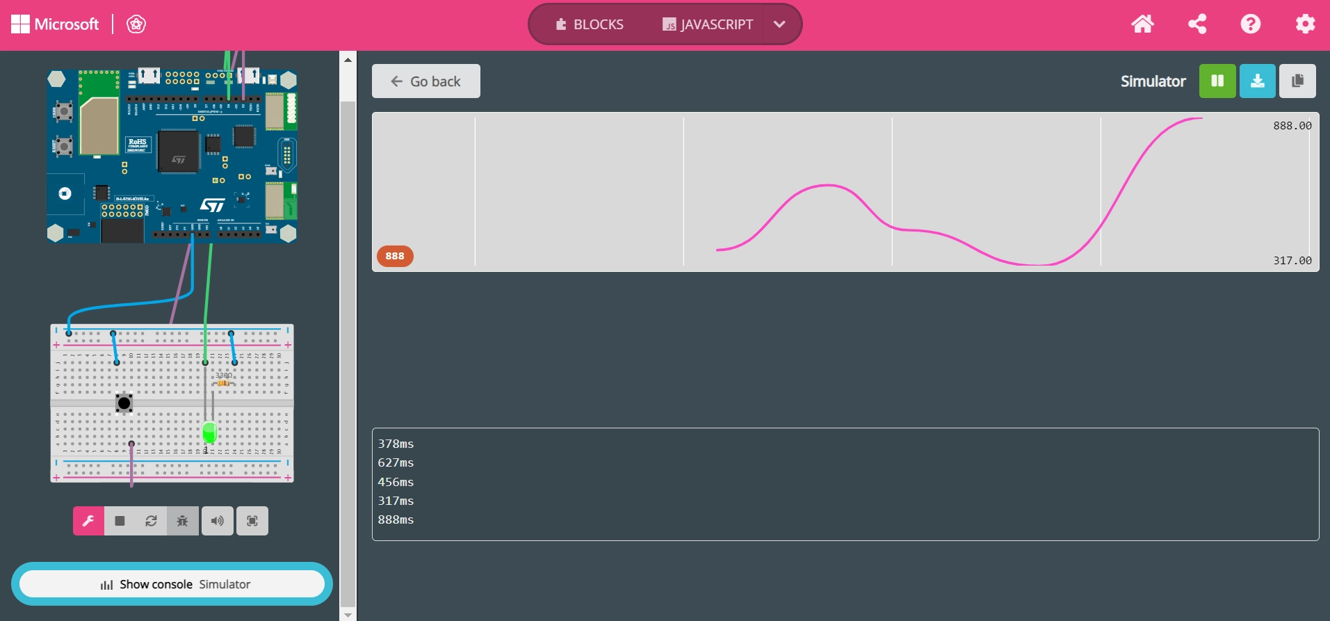This screenshot has height=621, width=1330.
Task: Toggle the wrench tools button
Action: pyautogui.click(x=88, y=521)
